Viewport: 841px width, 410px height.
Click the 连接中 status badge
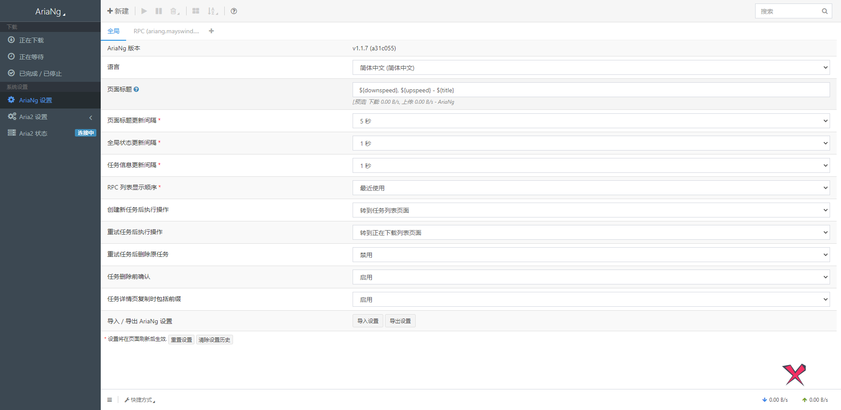pos(85,133)
